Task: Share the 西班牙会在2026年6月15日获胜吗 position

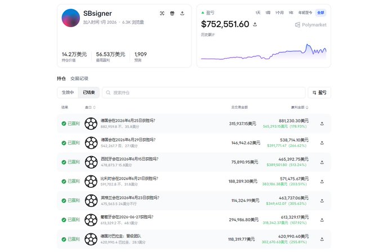Action: pyautogui.click(x=322, y=162)
